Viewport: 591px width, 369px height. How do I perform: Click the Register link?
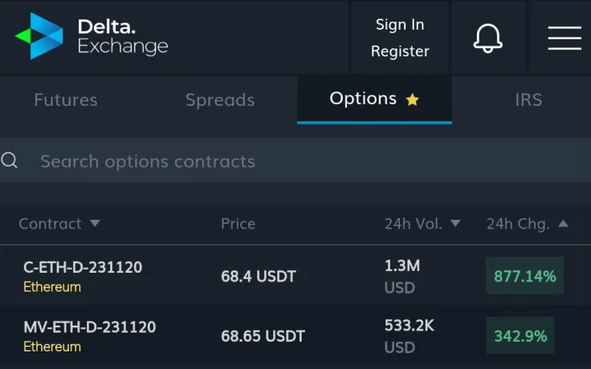coord(400,51)
